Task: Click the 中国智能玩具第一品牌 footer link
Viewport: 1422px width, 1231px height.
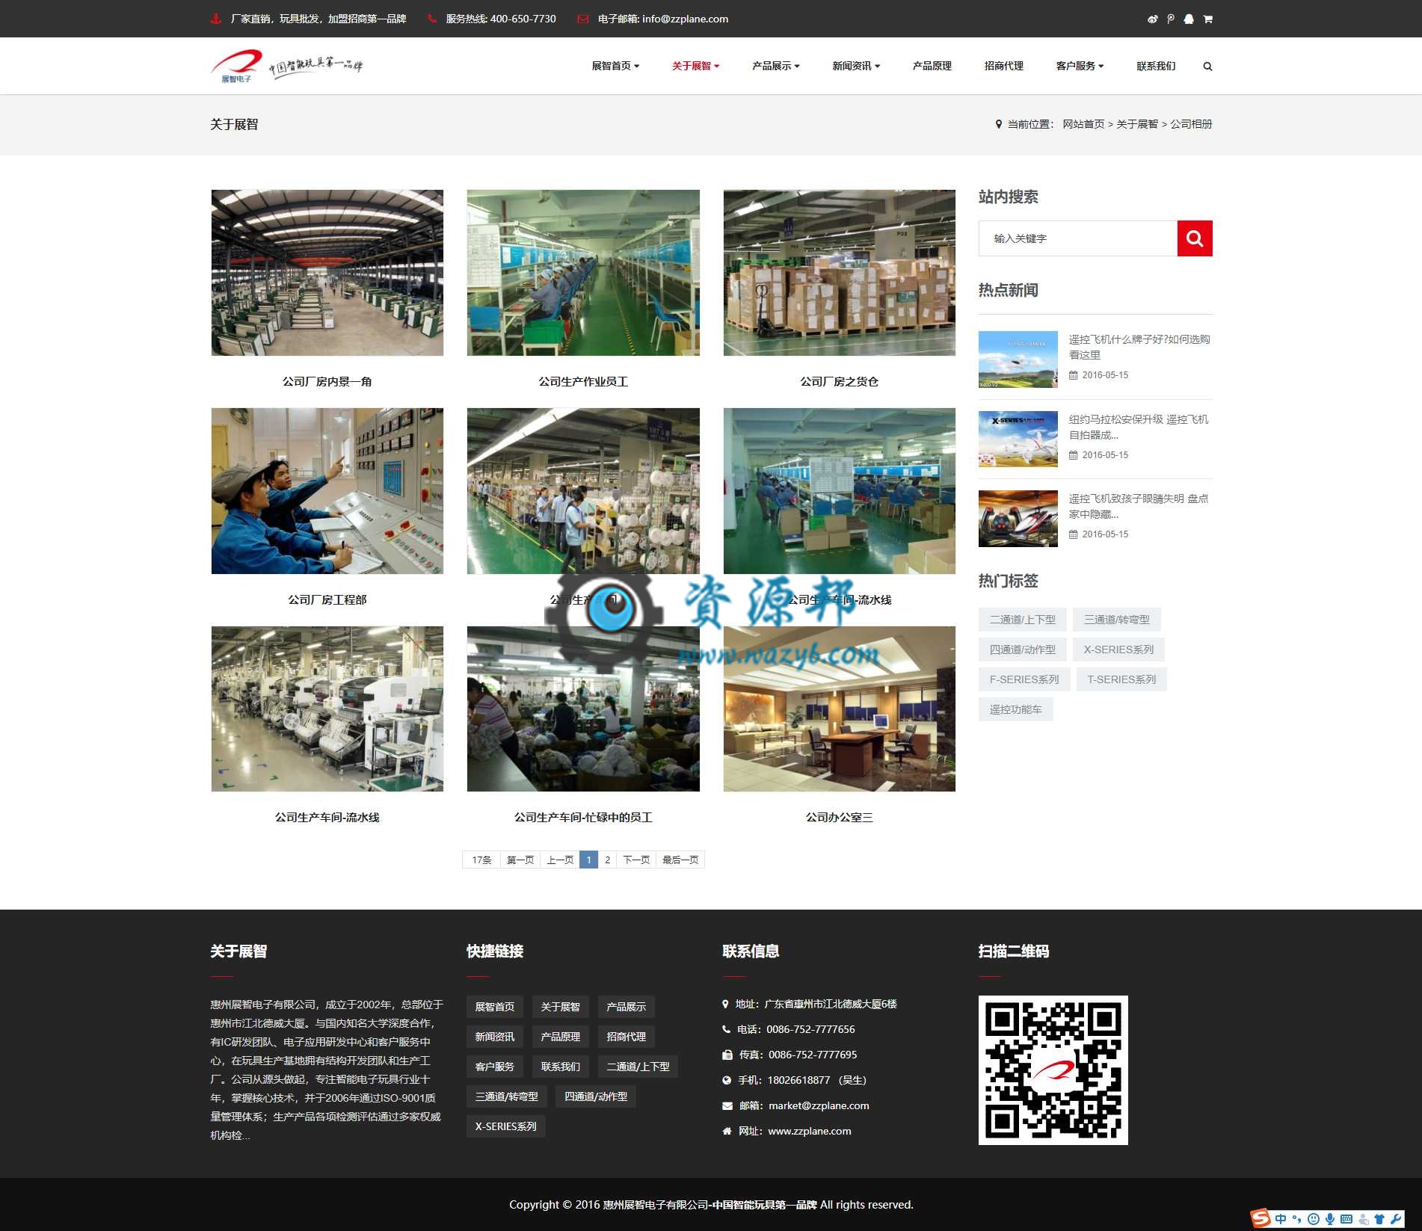Action: click(x=764, y=1204)
